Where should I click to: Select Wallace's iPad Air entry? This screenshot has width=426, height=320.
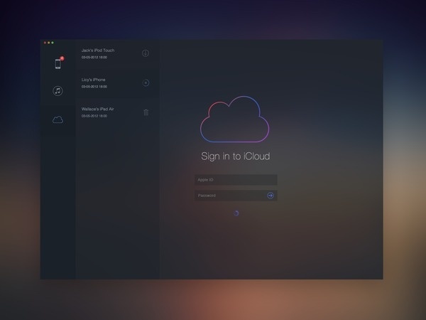tap(117, 112)
